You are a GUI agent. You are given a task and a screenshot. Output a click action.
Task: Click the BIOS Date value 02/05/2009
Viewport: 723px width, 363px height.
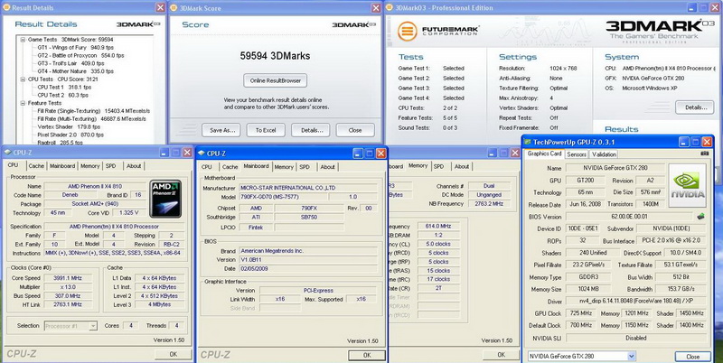coord(308,268)
